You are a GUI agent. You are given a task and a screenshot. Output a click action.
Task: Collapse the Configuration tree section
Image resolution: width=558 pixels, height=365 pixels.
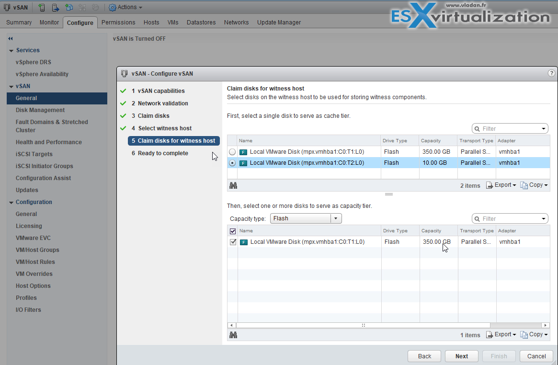(x=11, y=203)
